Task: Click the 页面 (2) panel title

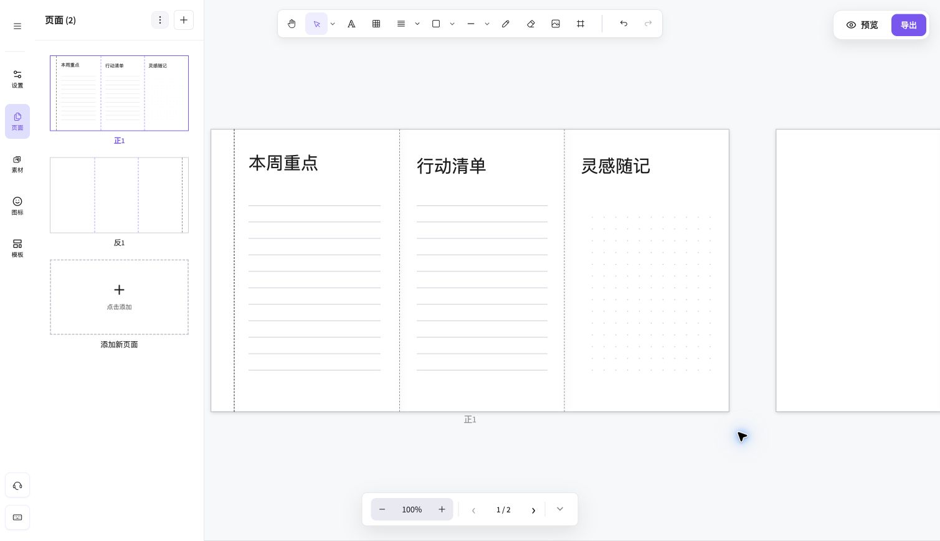Action: coord(60,20)
